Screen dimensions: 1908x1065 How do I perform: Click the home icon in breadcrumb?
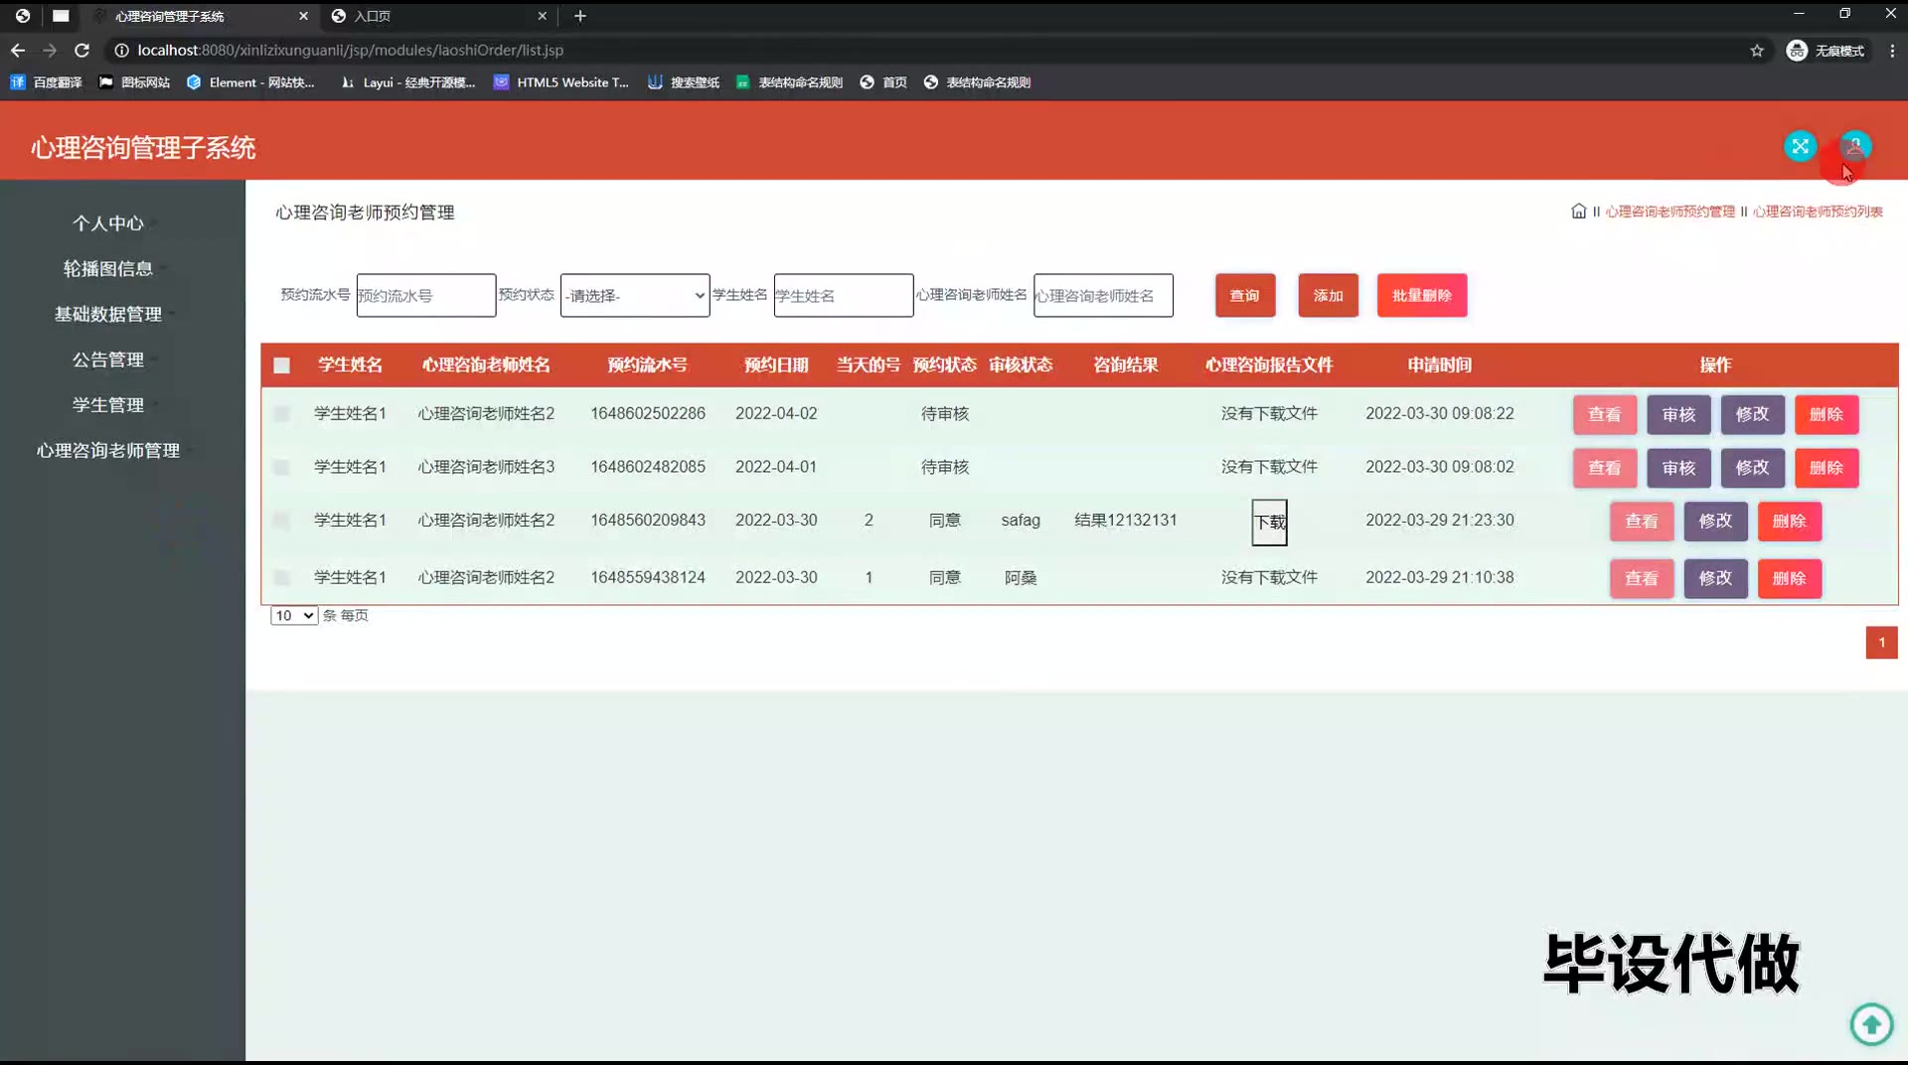(x=1578, y=212)
